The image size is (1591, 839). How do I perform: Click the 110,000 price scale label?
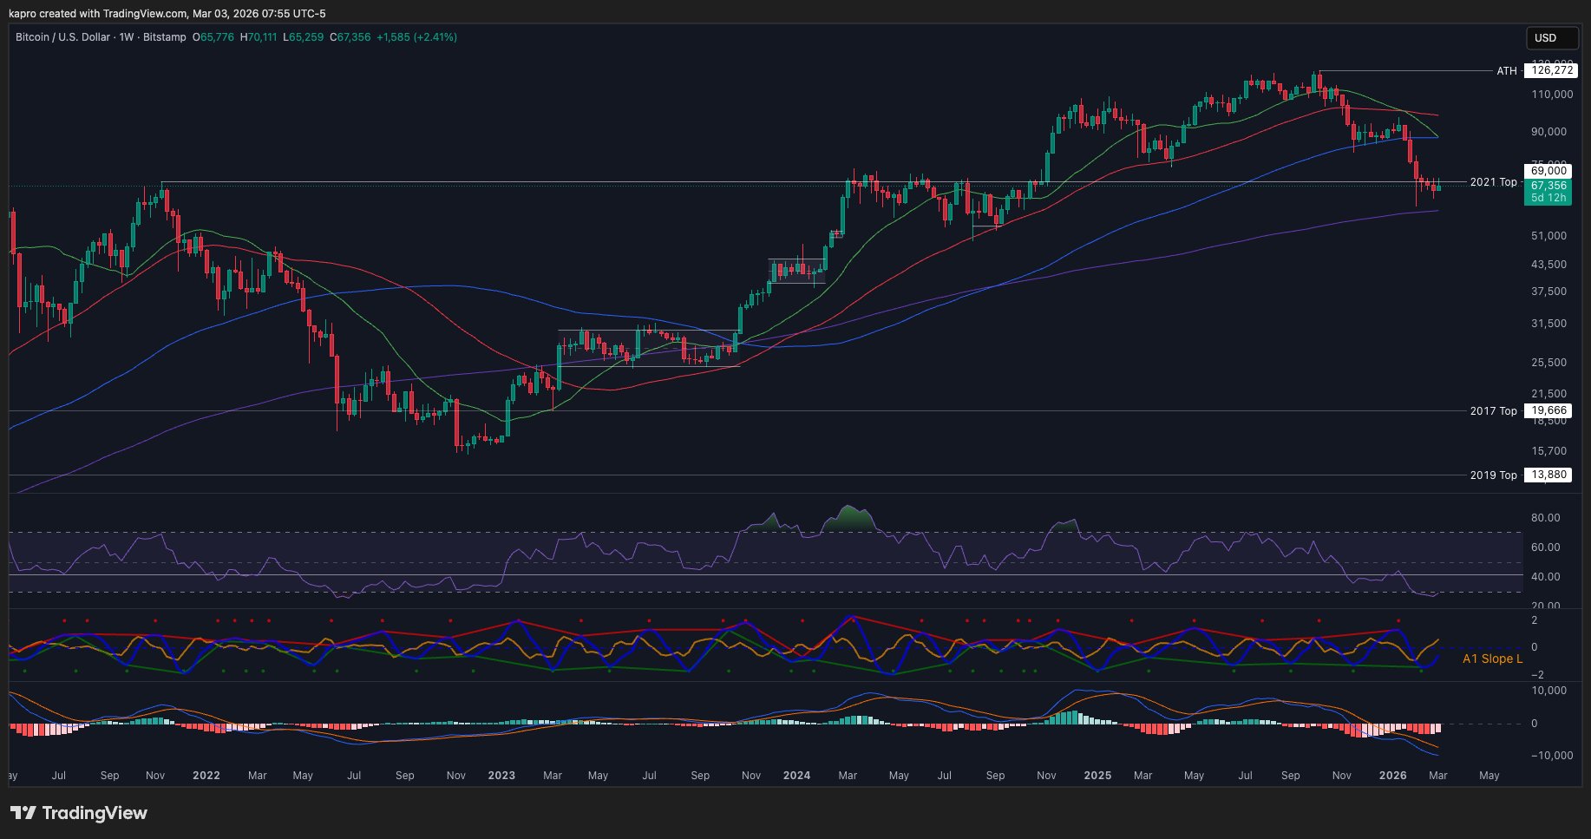pos(1551,95)
